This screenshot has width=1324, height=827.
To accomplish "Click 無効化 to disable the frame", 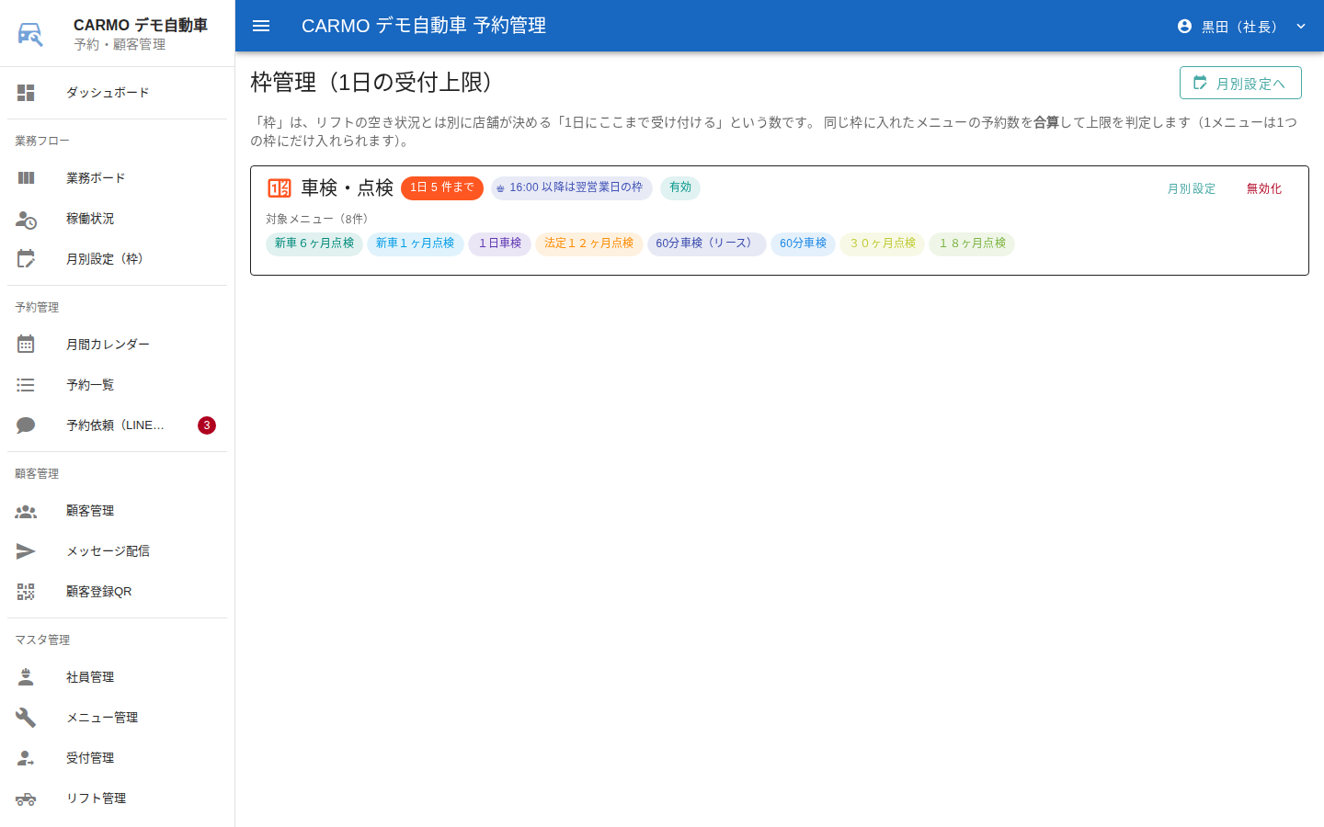I will point(1264,188).
